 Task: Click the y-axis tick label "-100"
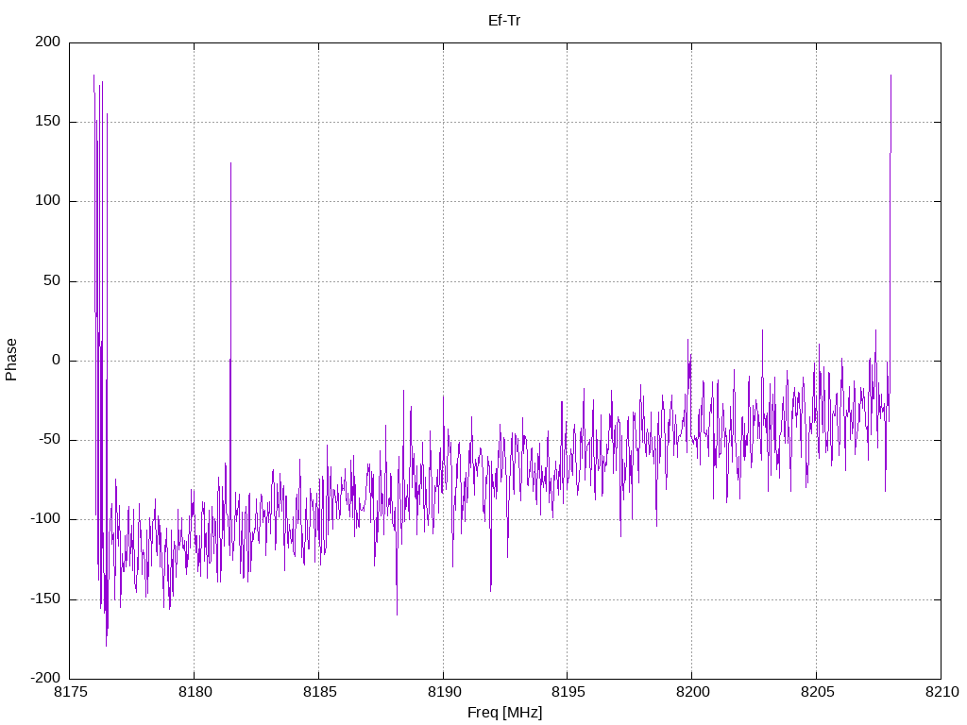click(45, 519)
